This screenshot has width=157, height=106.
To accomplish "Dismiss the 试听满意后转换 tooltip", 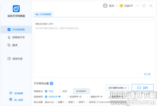I will pyautogui.click(x=126, y=88).
